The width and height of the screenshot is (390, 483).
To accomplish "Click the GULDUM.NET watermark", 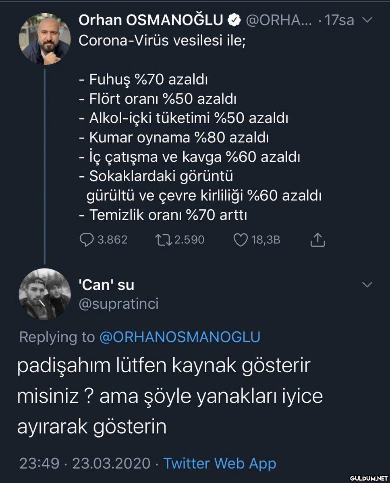I will click(x=368, y=478).
